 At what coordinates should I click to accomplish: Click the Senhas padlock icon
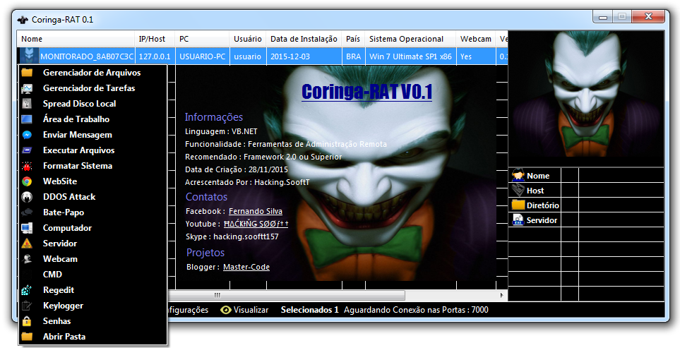click(x=27, y=321)
